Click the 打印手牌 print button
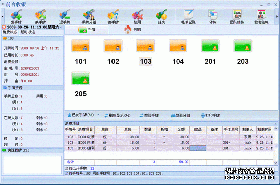 (210, 115)
